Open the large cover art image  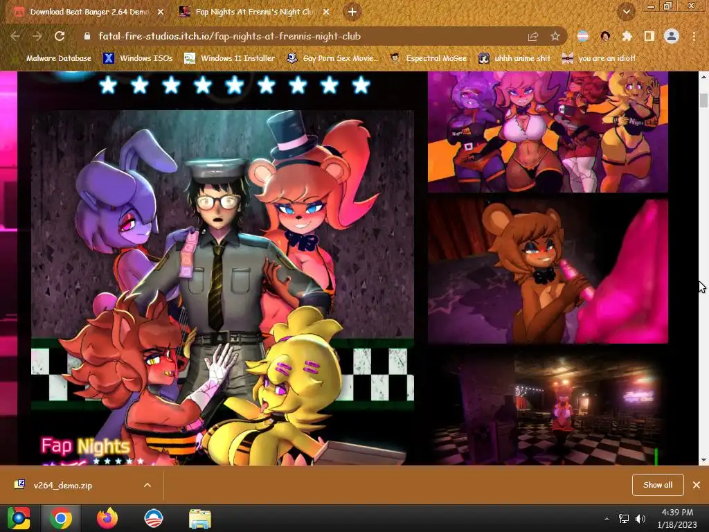[x=222, y=287]
